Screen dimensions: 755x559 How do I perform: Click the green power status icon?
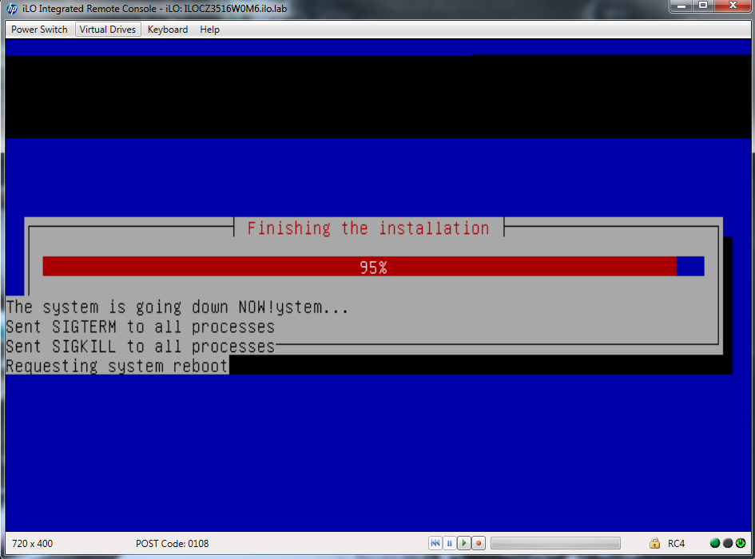point(741,543)
